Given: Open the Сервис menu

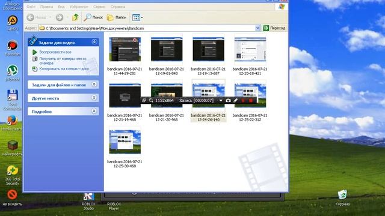Looking at the screenshot, I should tap(99, 7).
